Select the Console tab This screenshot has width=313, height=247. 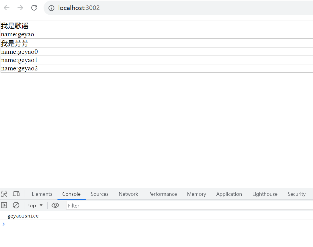[x=71, y=194]
